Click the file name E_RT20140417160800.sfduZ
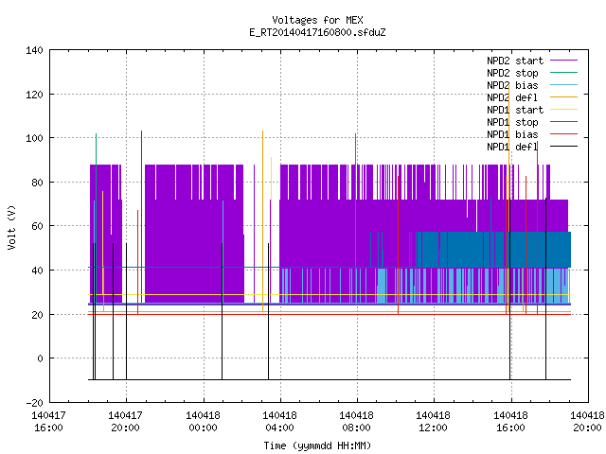The width and height of the screenshot is (606, 454). click(x=317, y=32)
